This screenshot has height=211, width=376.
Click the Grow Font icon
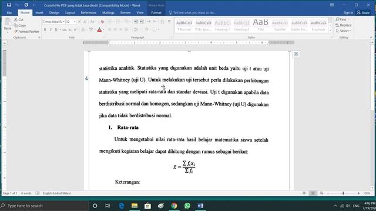point(80,22)
